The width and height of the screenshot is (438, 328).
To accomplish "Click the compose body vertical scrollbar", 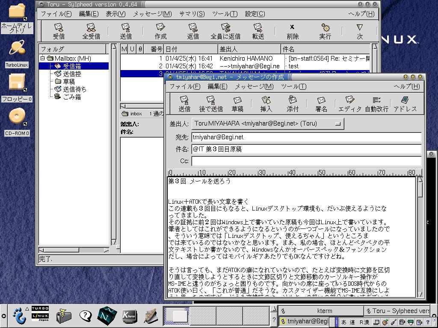I will [420, 237].
